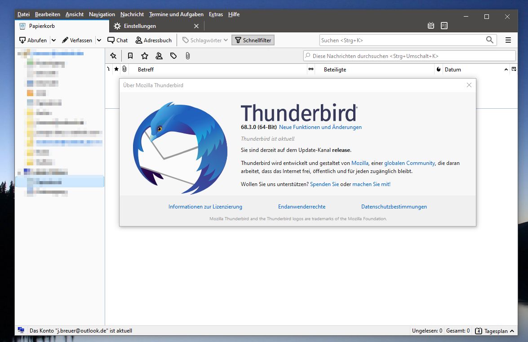Follow the globalen Community link

pyautogui.click(x=409, y=163)
